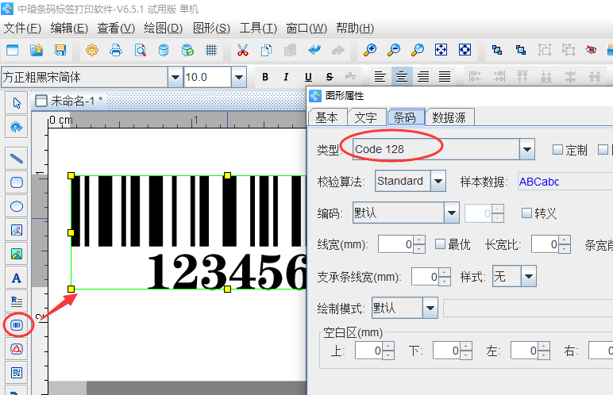Copy selection icon in toolbar
This screenshot has height=395, width=613.
[266, 50]
